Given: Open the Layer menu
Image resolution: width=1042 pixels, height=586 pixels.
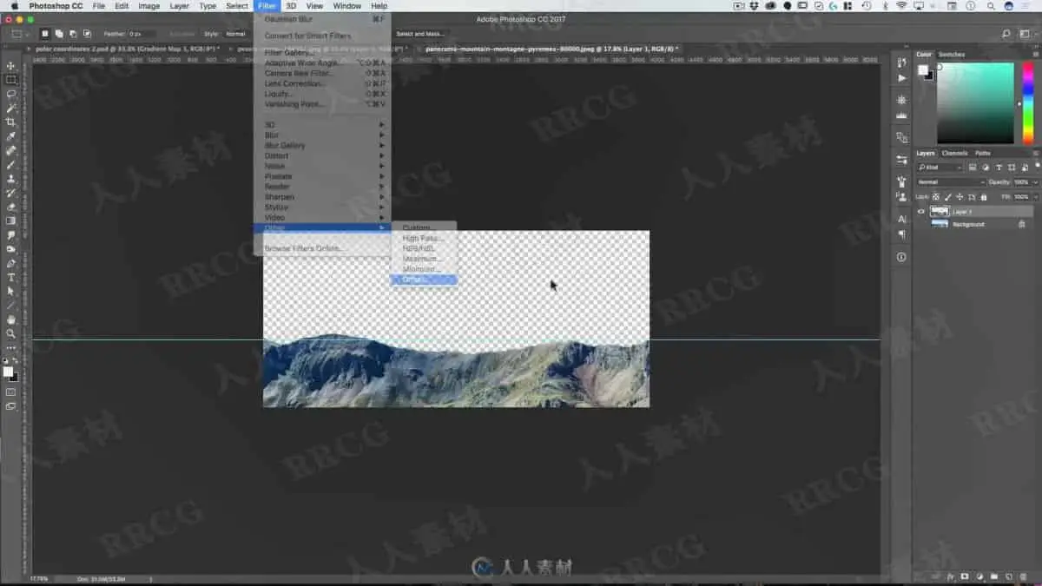Looking at the screenshot, I should coord(180,6).
